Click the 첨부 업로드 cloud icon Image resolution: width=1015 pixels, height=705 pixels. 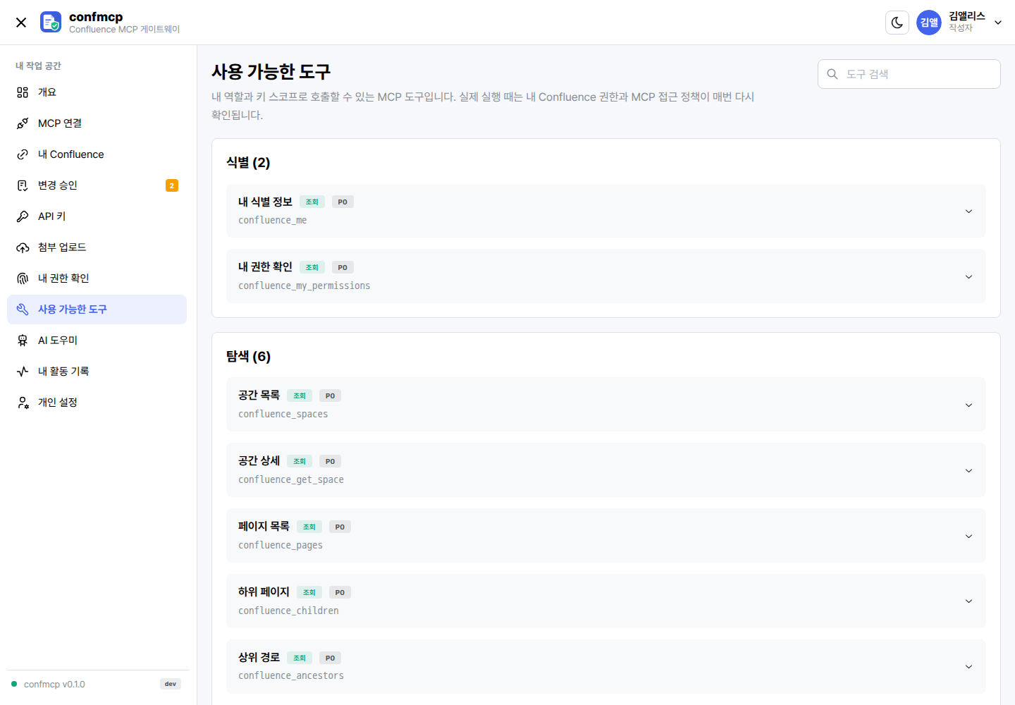[23, 247]
